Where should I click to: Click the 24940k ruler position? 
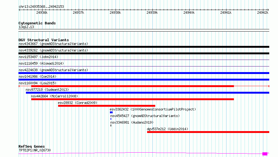click(x=189, y=12)
